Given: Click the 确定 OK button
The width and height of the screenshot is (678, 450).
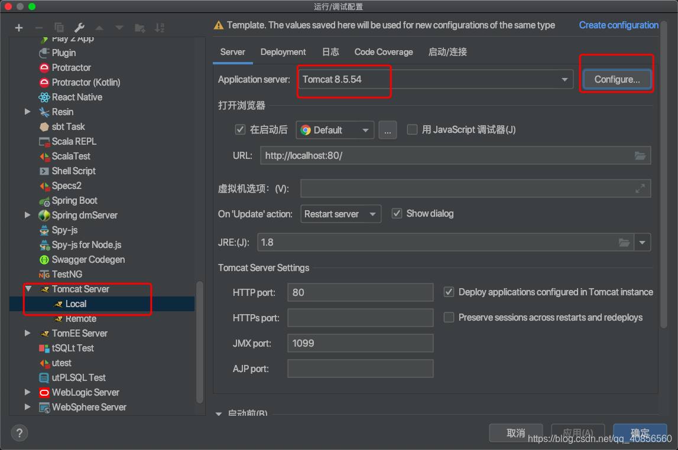Looking at the screenshot, I should [640, 433].
